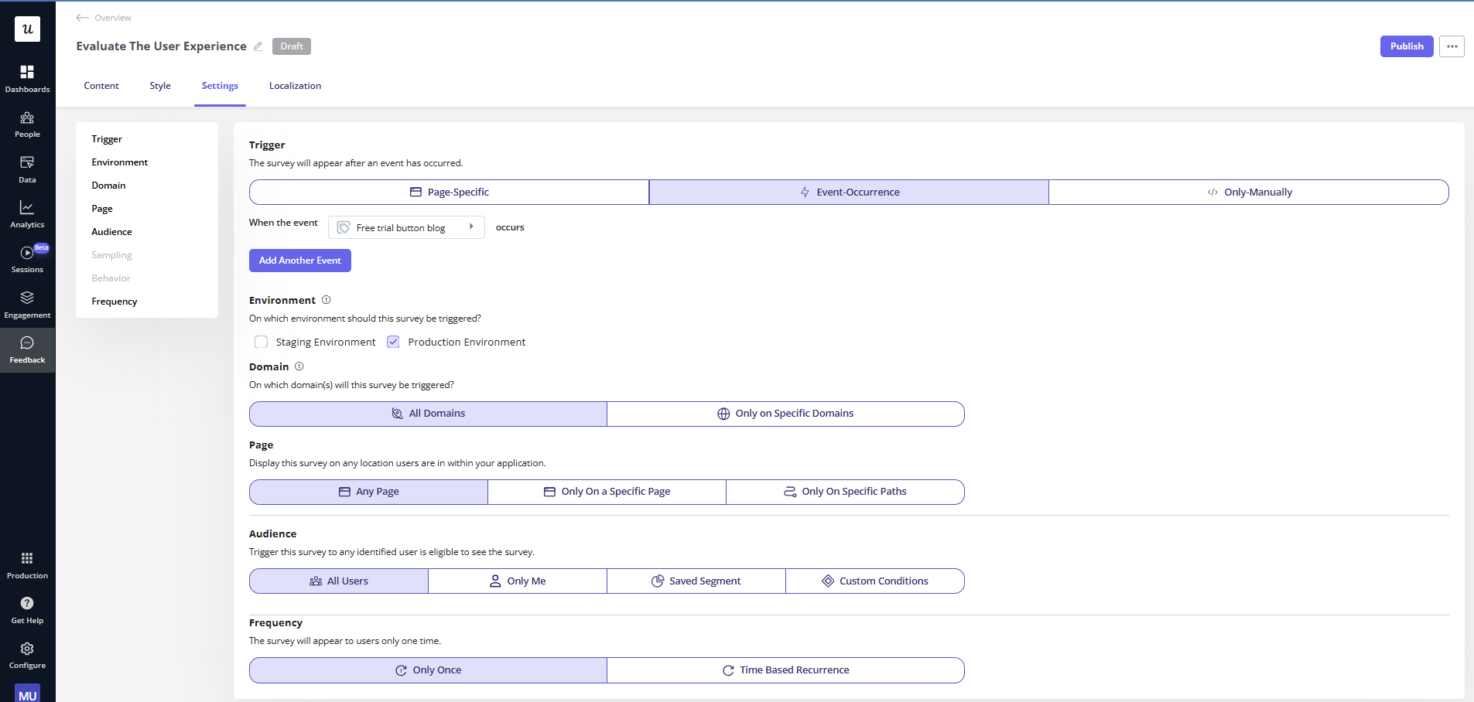Viewport: 1474px width, 702px height.
Task: Open the Data section from the sidebar
Action: (27, 169)
